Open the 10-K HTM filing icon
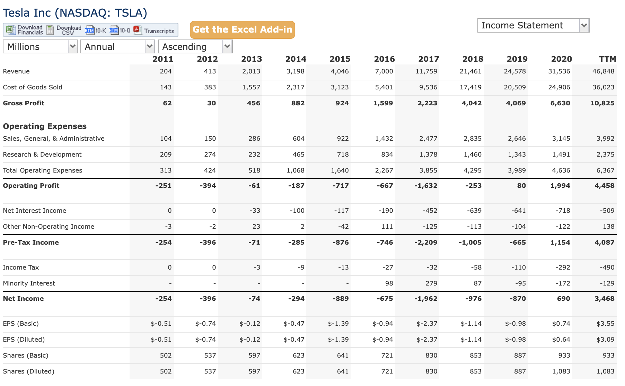625x386 pixels. click(90, 30)
